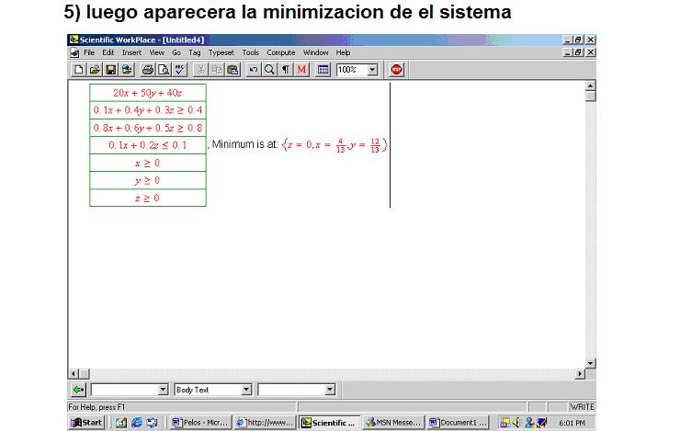
Task: Expand the Body Text section tag dropdown
Action: [246, 390]
